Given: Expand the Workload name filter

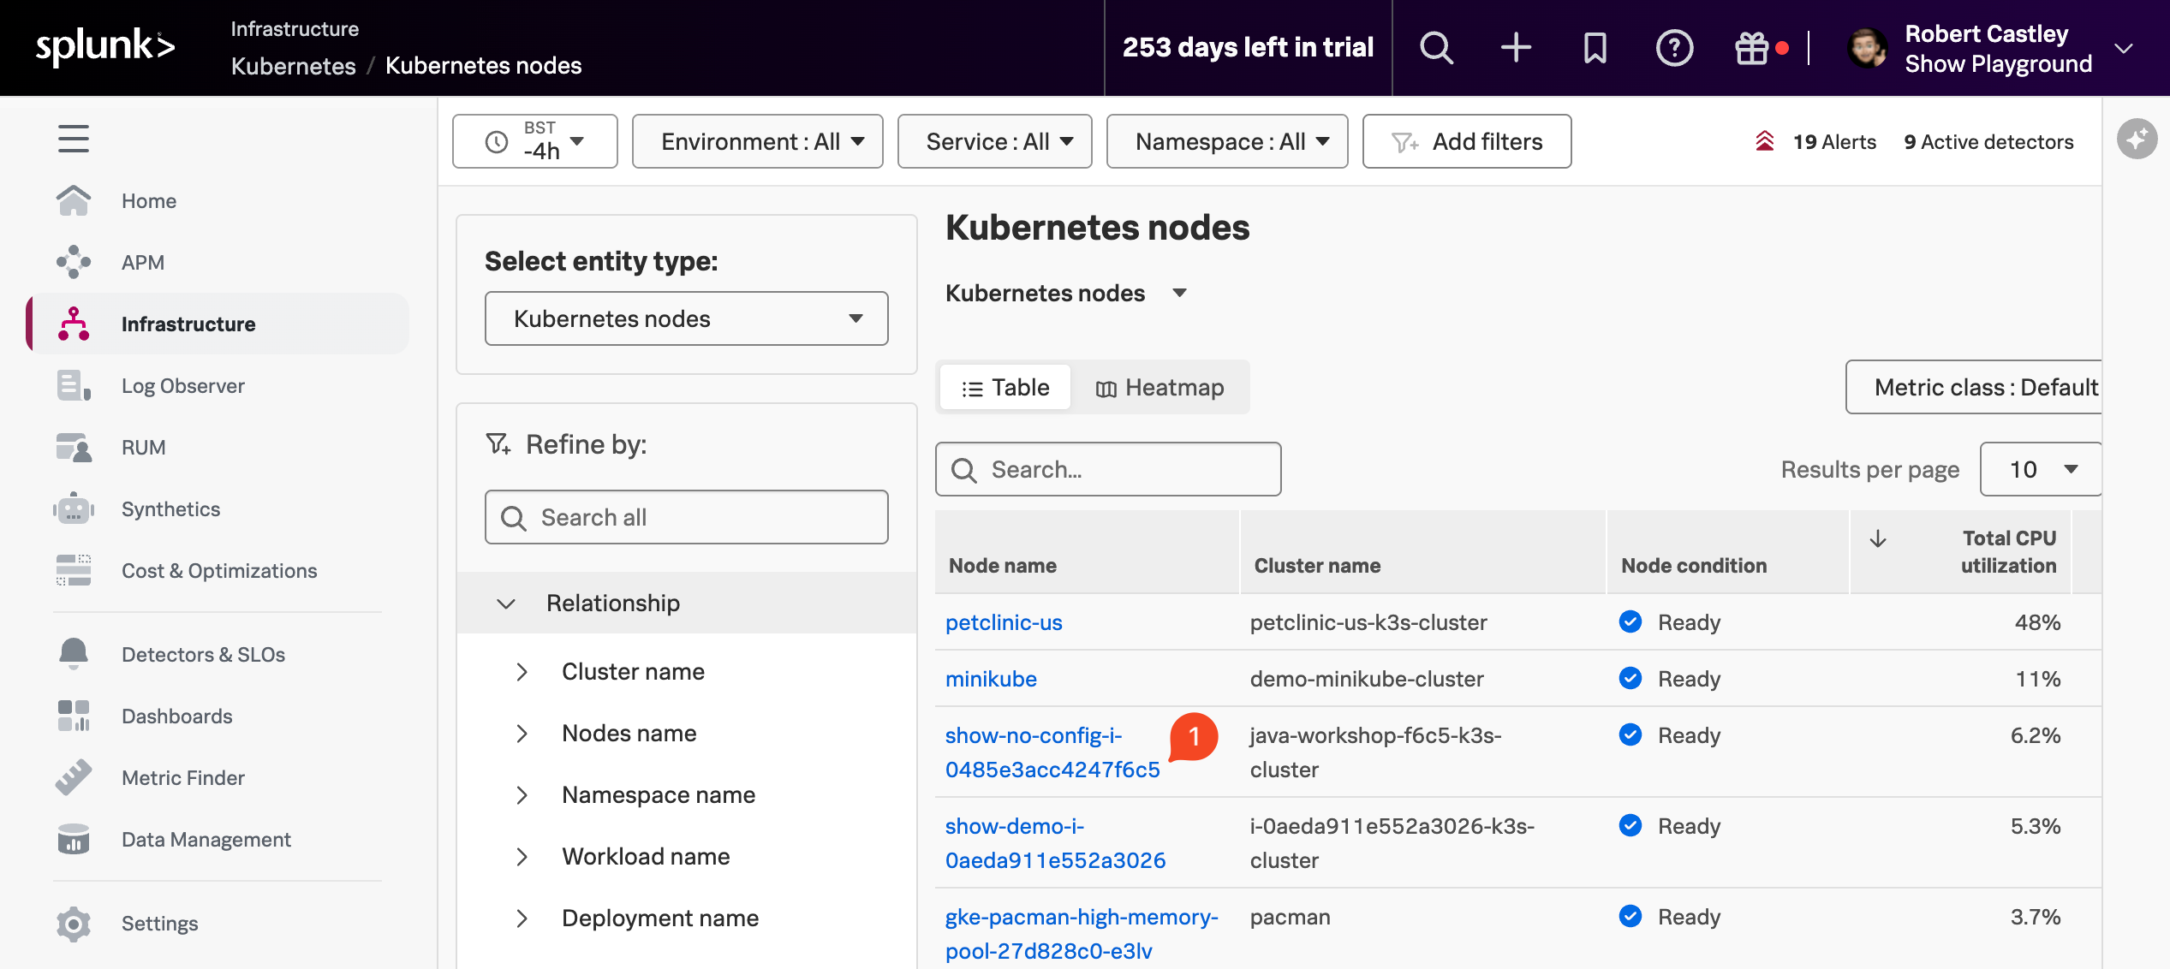Looking at the screenshot, I should [x=522, y=857].
